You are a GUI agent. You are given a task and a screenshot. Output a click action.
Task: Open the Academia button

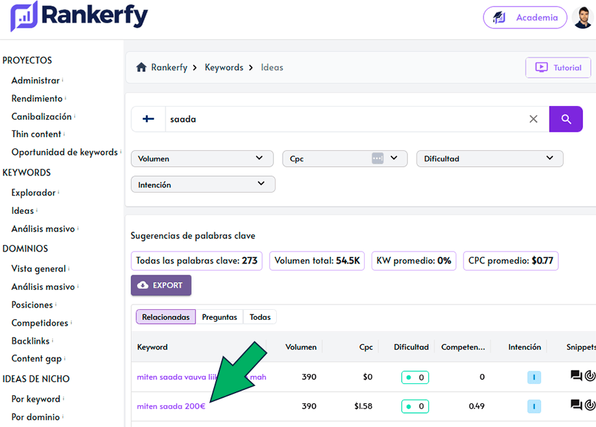[524, 18]
